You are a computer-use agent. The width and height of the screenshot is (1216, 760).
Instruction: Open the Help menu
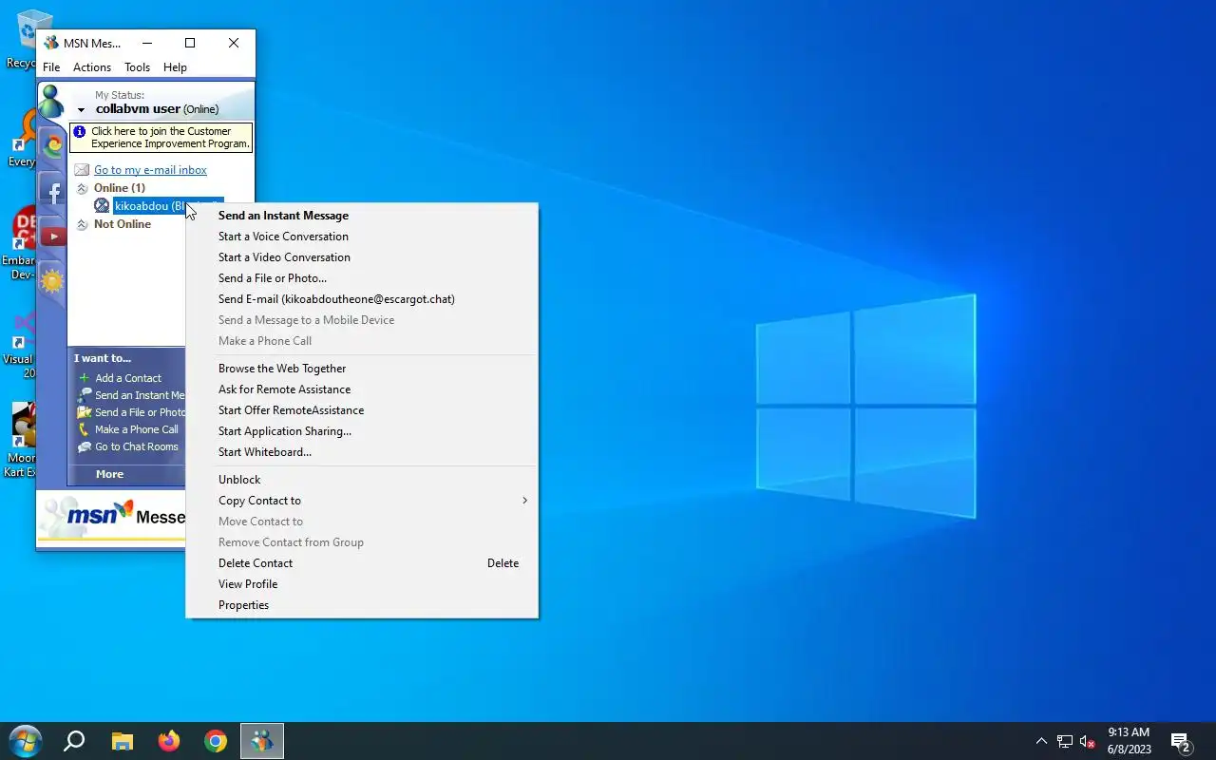tap(175, 67)
